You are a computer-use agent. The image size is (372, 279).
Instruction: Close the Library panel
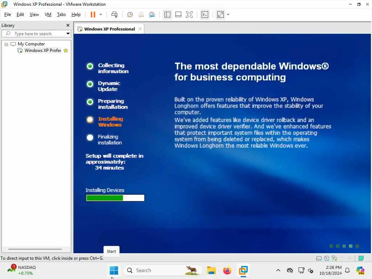pos(68,25)
